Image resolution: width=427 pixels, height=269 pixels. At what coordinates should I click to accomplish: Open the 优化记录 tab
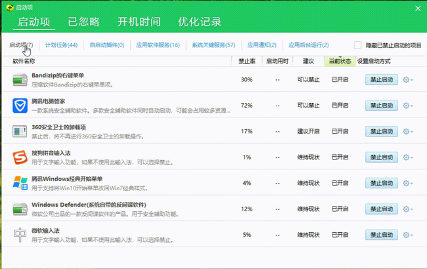click(x=200, y=22)
